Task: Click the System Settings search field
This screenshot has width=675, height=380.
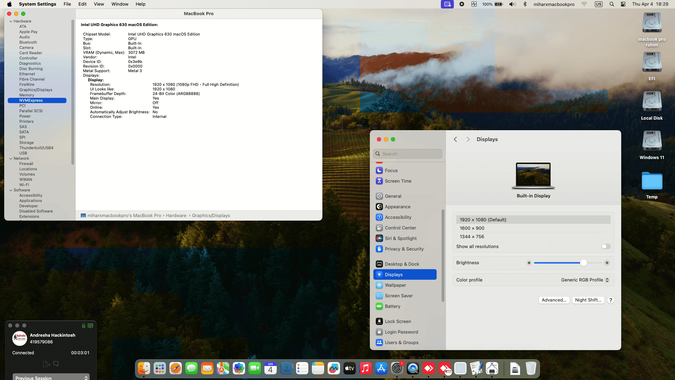Action: pyautogui.click(x=408, y=154)
